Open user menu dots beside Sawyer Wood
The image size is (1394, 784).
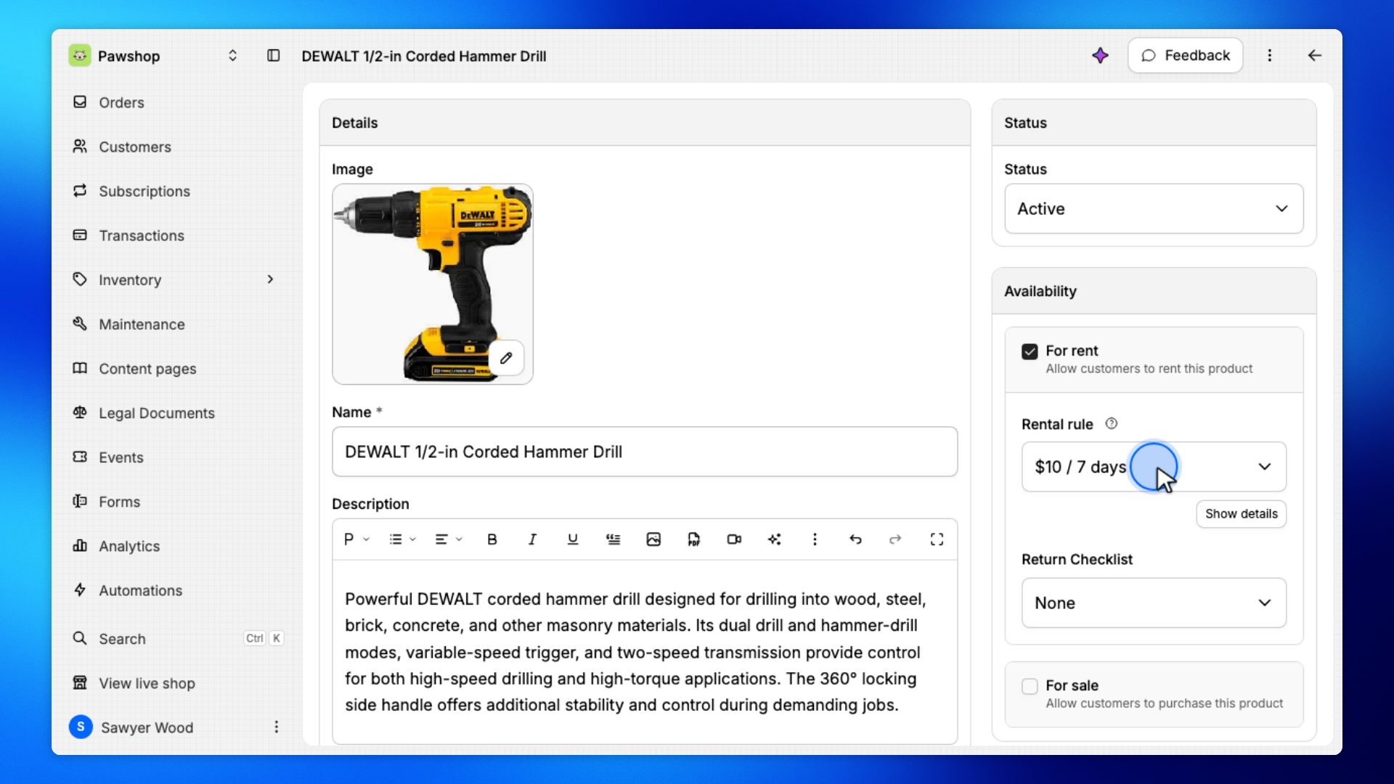click(277, 727)
